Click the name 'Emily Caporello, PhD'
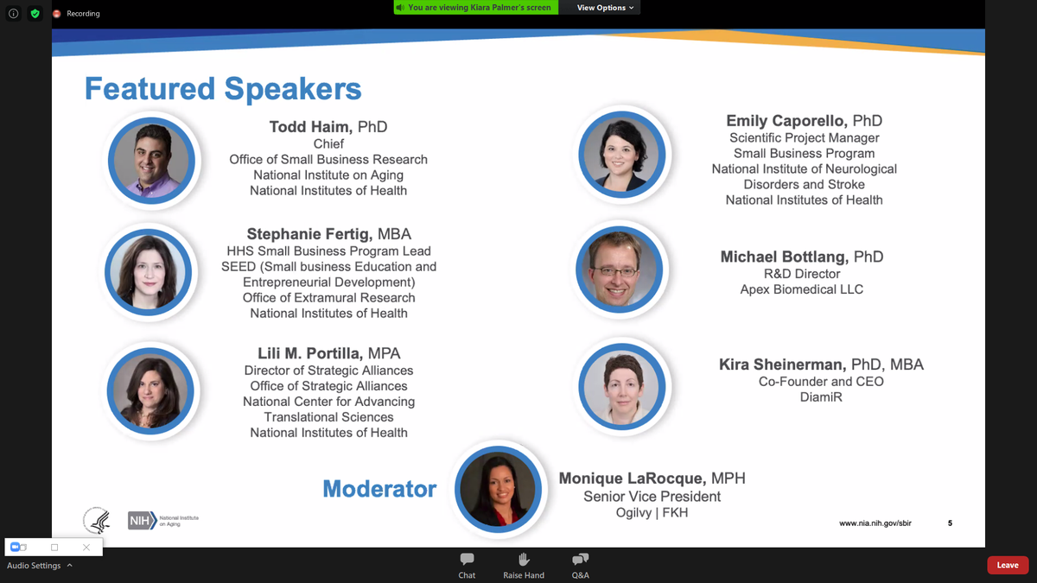1037x583 pixels. pyautogui.click(x=804, y=121)
